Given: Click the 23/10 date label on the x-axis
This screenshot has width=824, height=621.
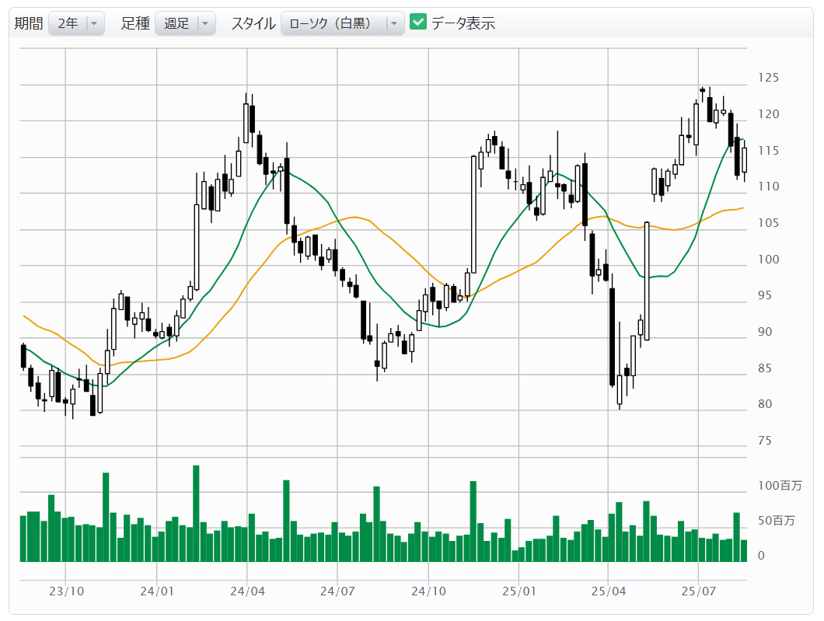Looking at the screenshot, I should tap(66, 591).
